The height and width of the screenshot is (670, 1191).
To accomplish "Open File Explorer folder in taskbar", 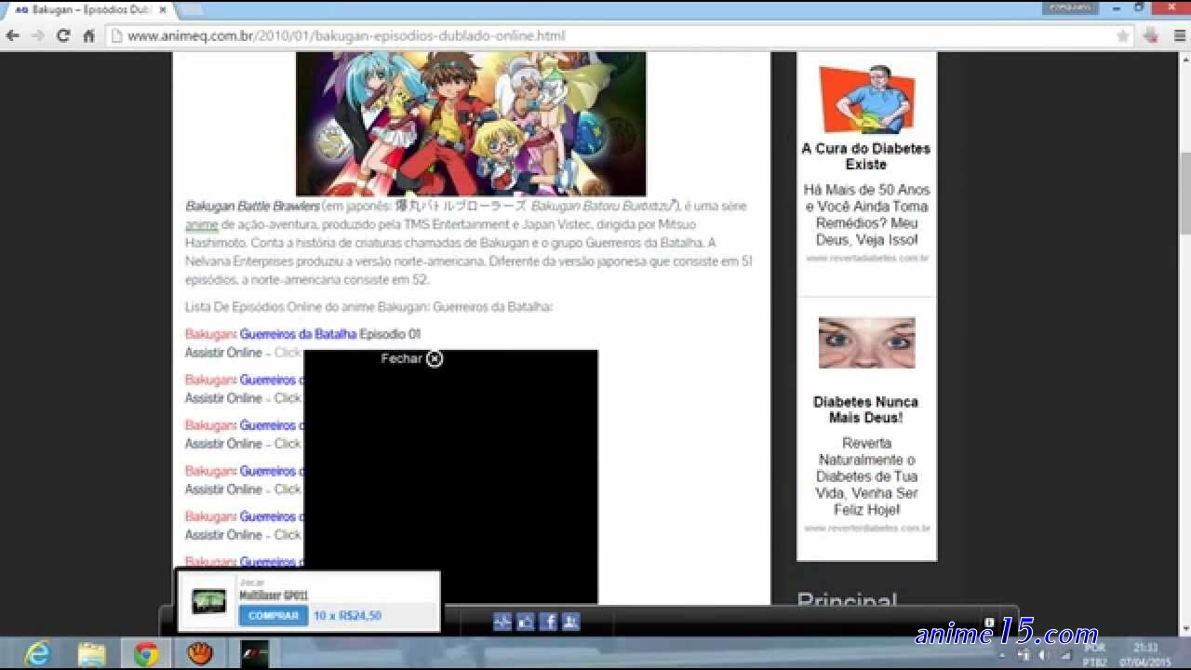I will [x=92, y=654].
